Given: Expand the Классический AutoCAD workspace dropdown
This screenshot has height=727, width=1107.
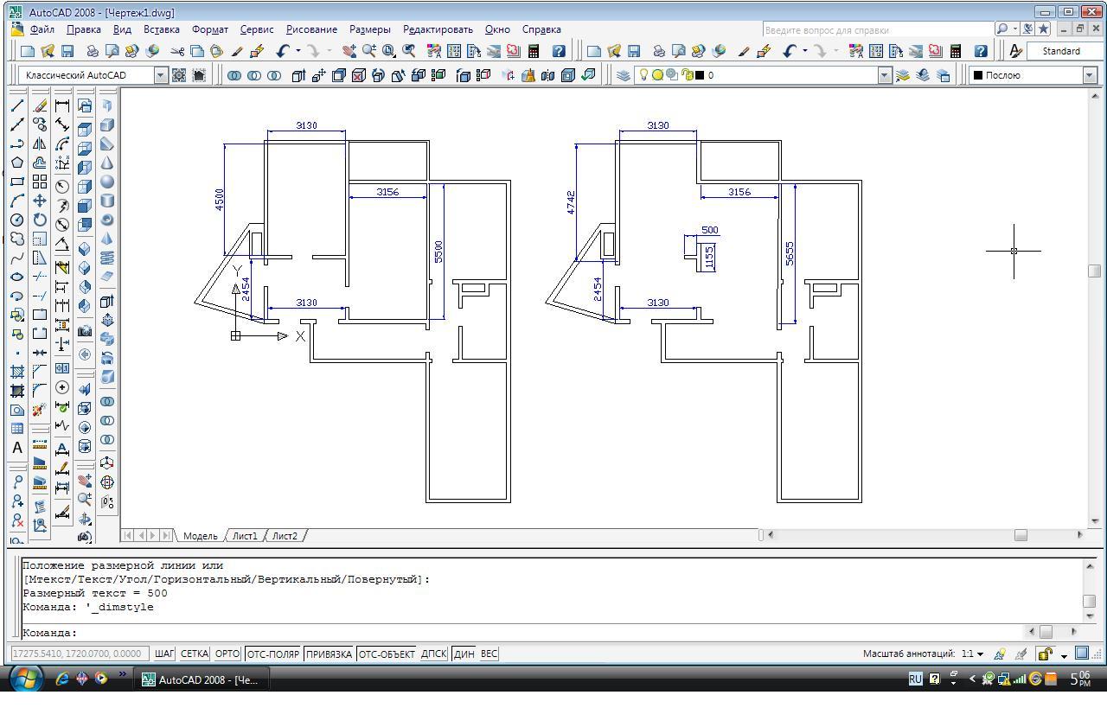Looking at the screenshot, I should 160,75.
